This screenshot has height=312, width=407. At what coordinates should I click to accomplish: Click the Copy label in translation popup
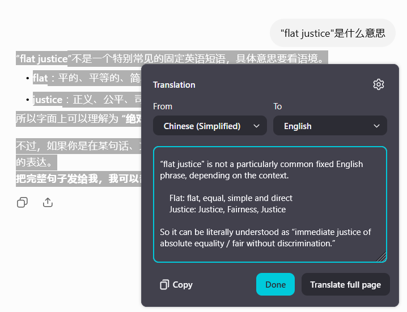pyautogui.click(x=183, y=284)
